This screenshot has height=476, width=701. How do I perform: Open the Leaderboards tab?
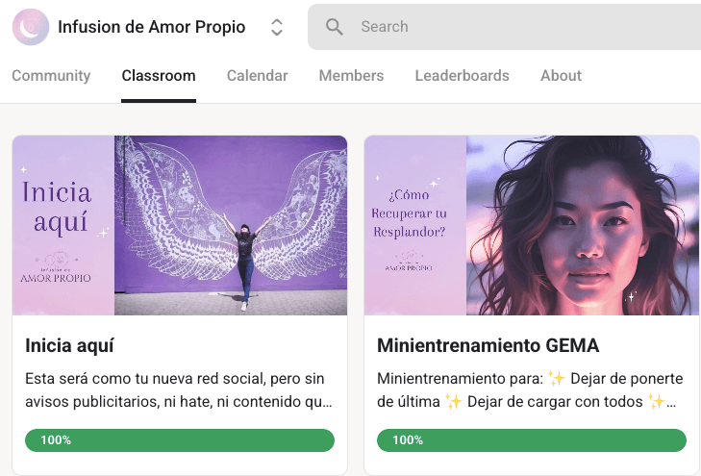click(462, 76)
